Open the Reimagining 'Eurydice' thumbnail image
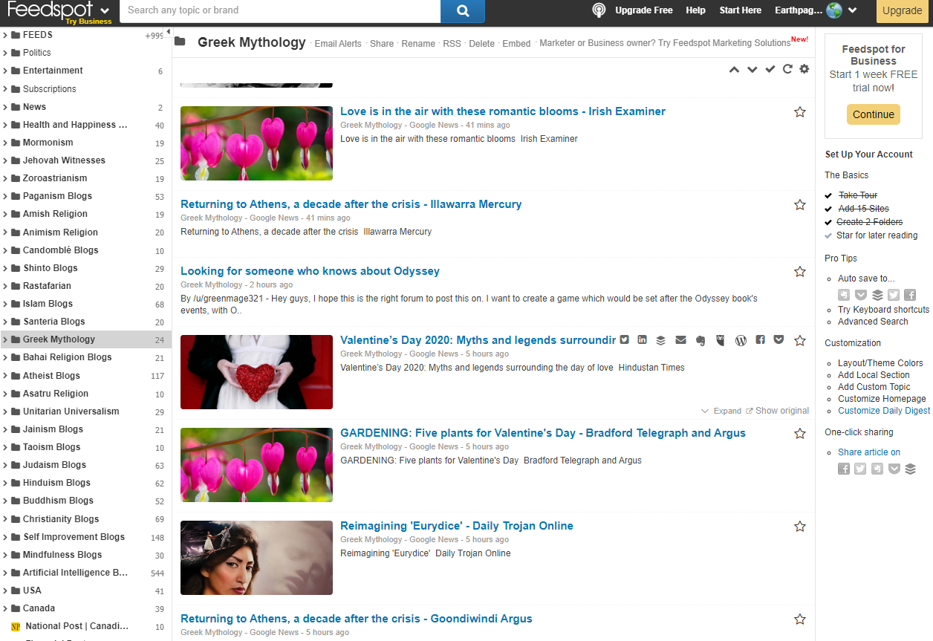The width and height of the screenshot is (933, 641). pos(256,558)
